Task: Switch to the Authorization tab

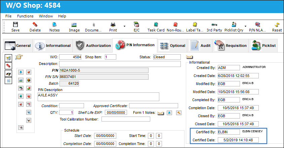Action: (x=92, y=46)
